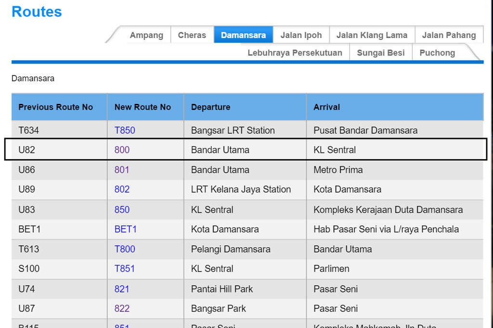Click Pusat Bandar Damansara arrival cell
Viewport: 493px width, 328px height.
(395, 130)
